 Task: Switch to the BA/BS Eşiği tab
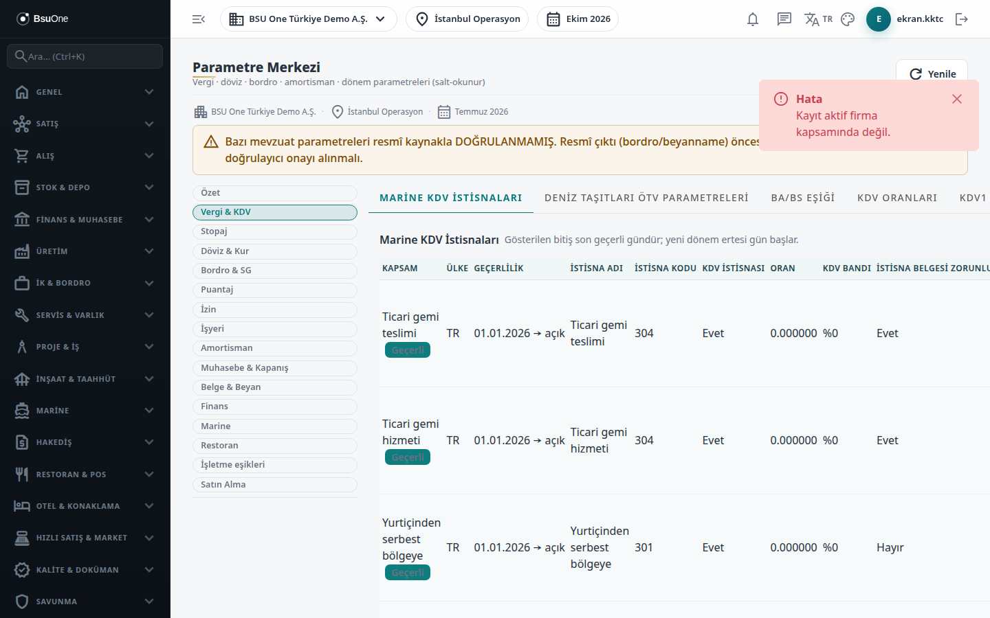pos(803,198)
